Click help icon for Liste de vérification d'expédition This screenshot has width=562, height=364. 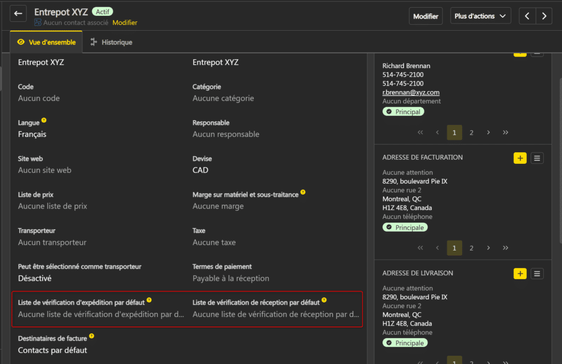pos(149,300)
